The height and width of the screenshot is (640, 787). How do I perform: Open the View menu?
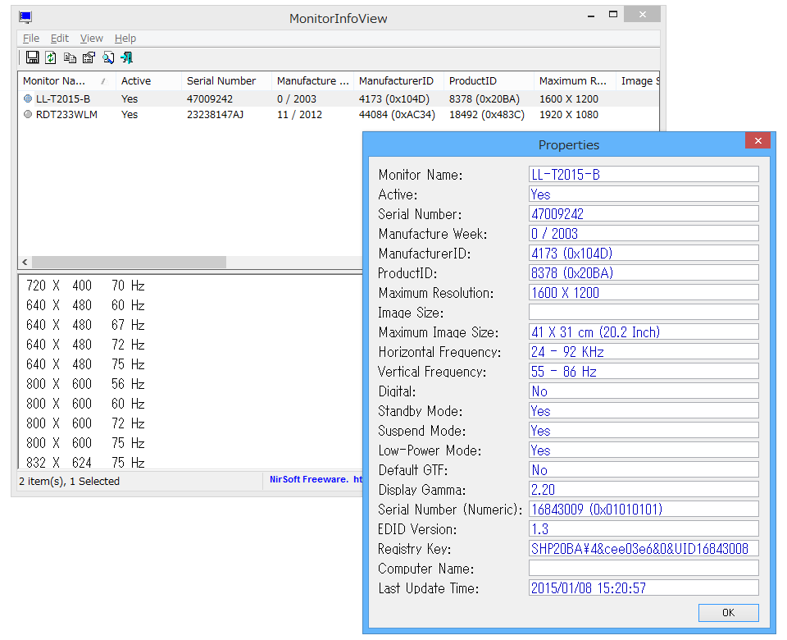click(x=91, y=38)
